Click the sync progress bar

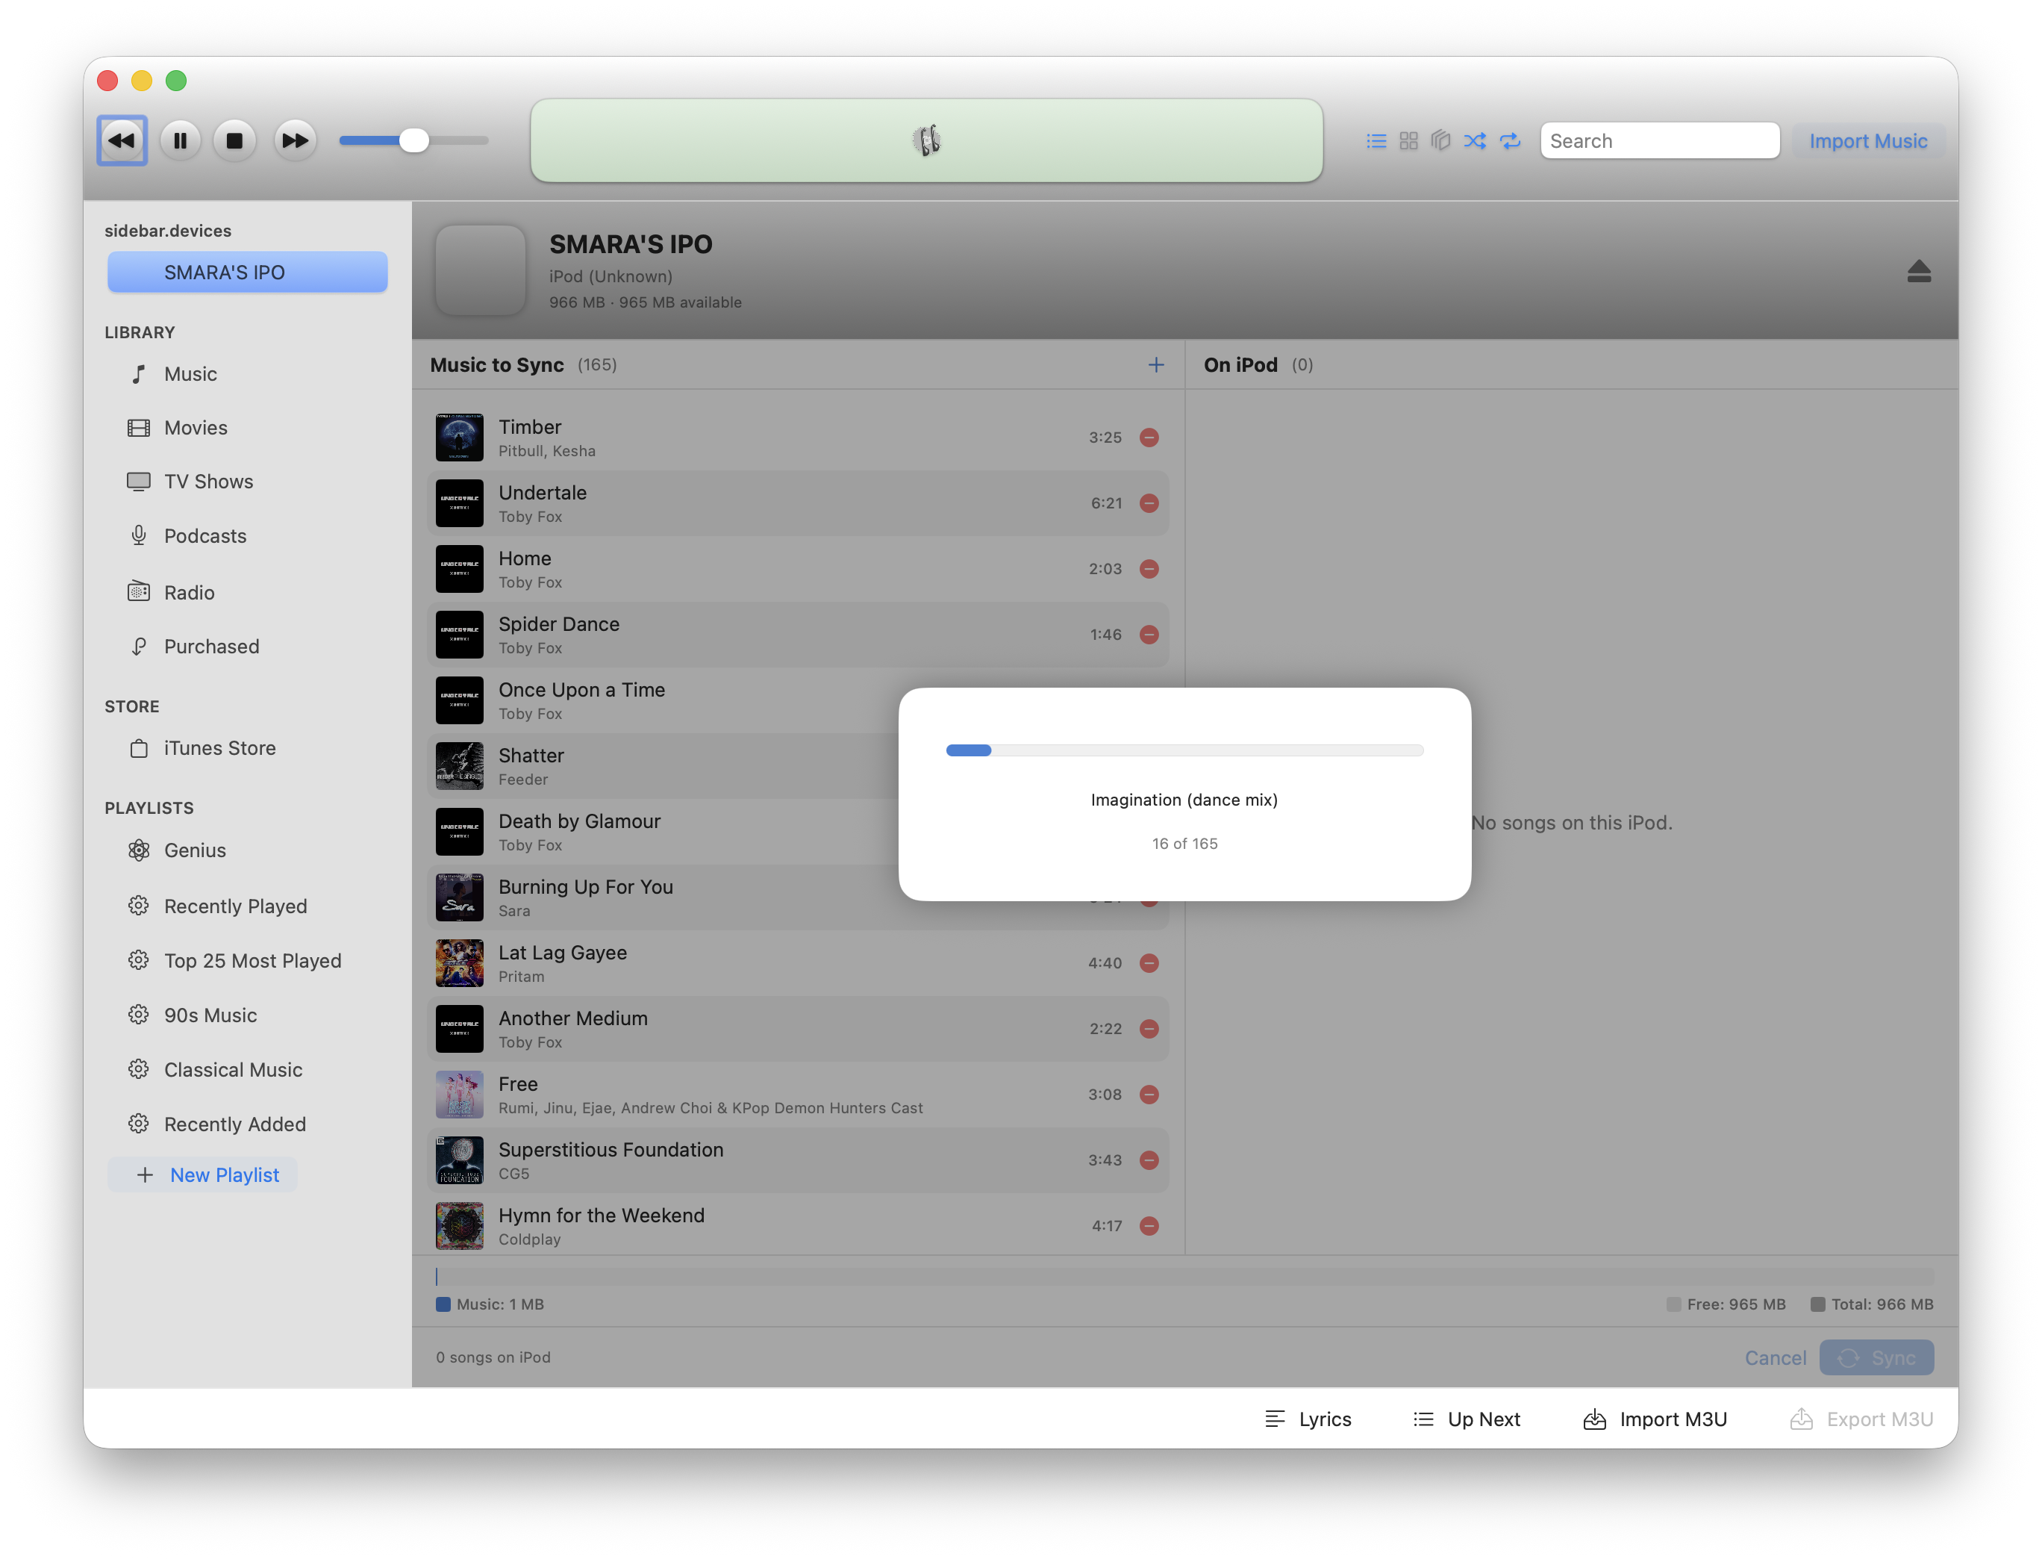[x=1184, y=750]
